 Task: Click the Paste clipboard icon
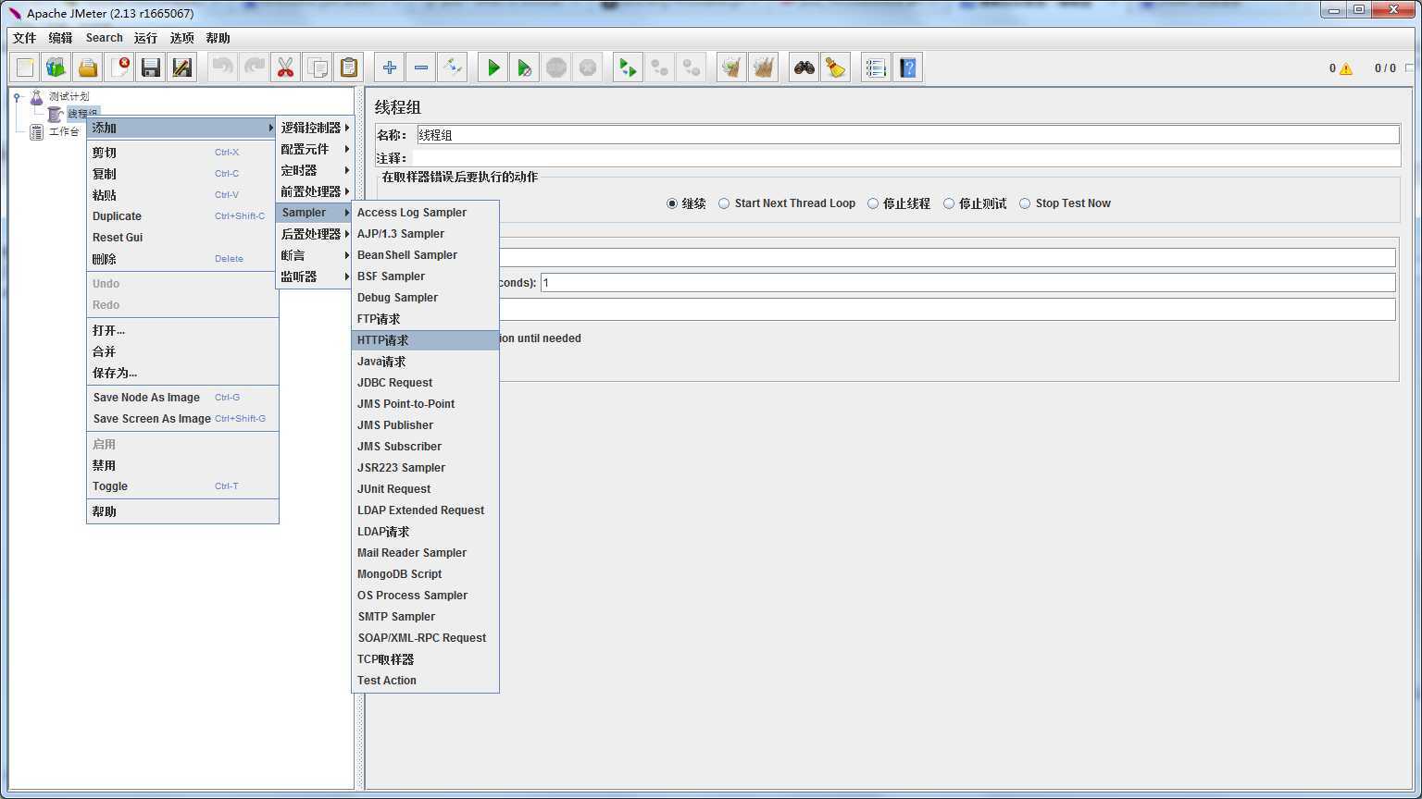[x=349, y=68]
